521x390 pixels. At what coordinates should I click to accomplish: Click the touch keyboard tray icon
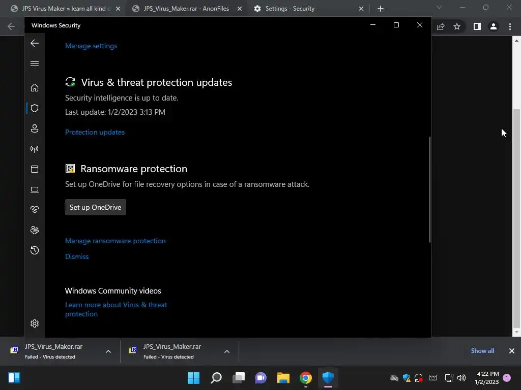click(x=433, y=378)
